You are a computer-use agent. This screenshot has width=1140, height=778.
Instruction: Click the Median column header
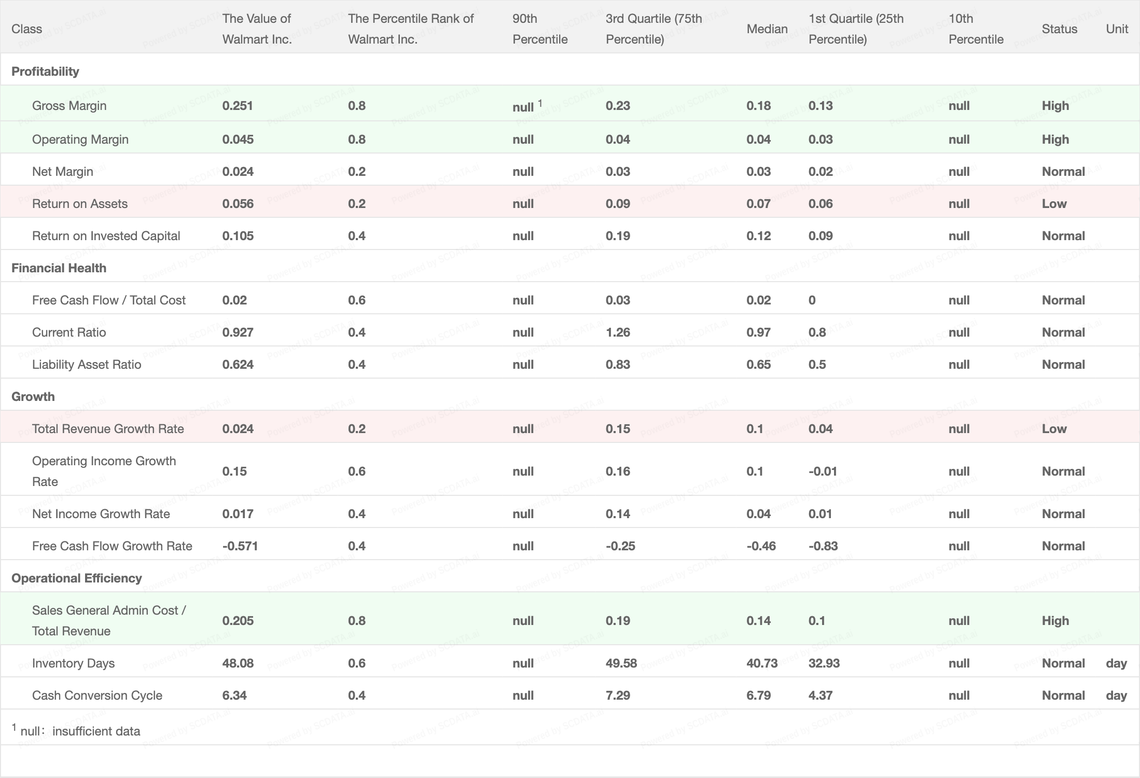click(x=767, y=29)
